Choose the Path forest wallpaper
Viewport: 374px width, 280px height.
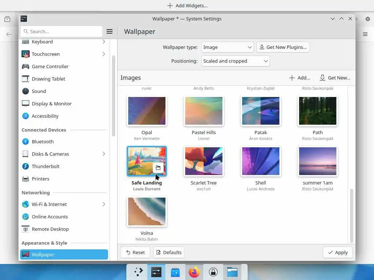pyautogui.click(x=318, y=111)
